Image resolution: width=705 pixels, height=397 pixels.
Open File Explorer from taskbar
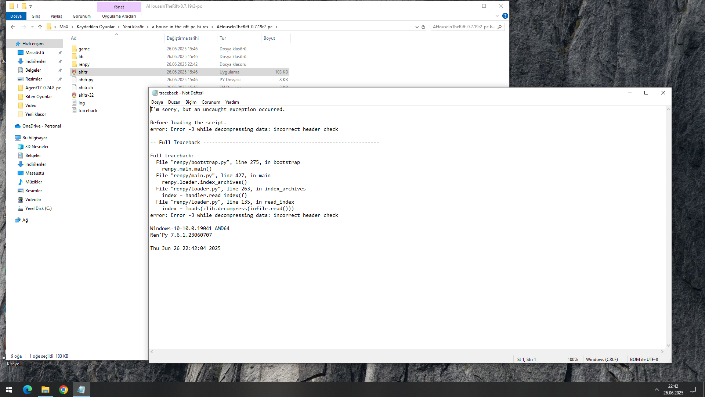pyautogui.click(x=46, y=390)
